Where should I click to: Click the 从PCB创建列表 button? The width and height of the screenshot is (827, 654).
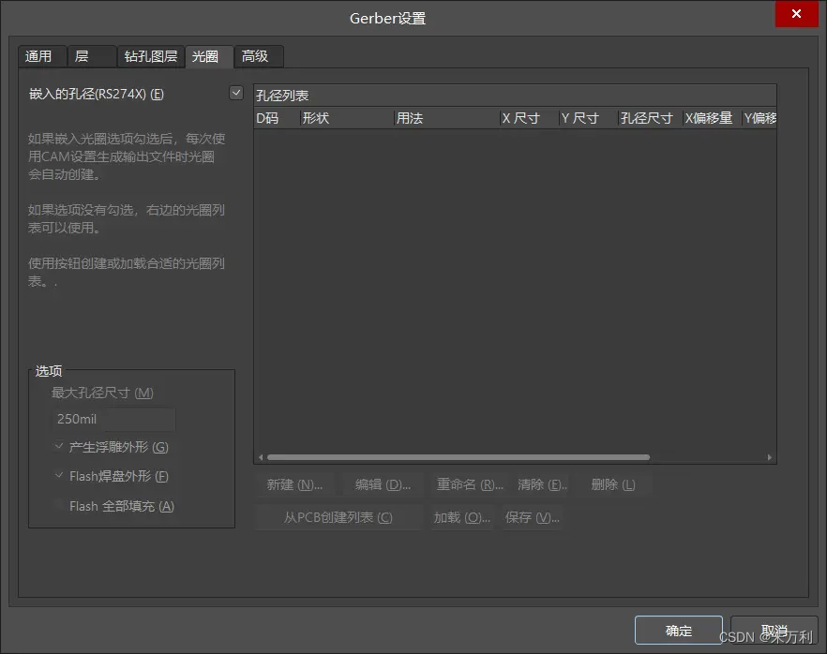pyautogui.click(x=338, y=516)
